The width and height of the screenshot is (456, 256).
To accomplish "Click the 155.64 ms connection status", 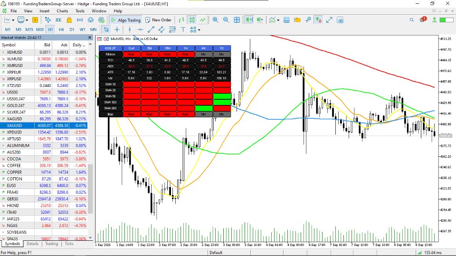I will [430, 253].
